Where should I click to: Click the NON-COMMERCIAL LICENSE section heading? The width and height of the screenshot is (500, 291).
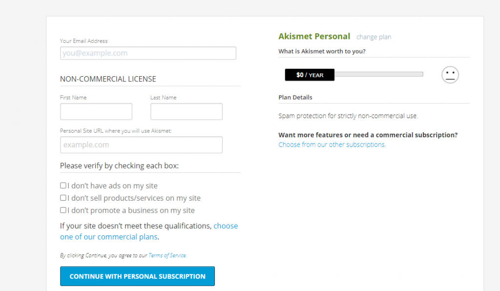[108, 79]
